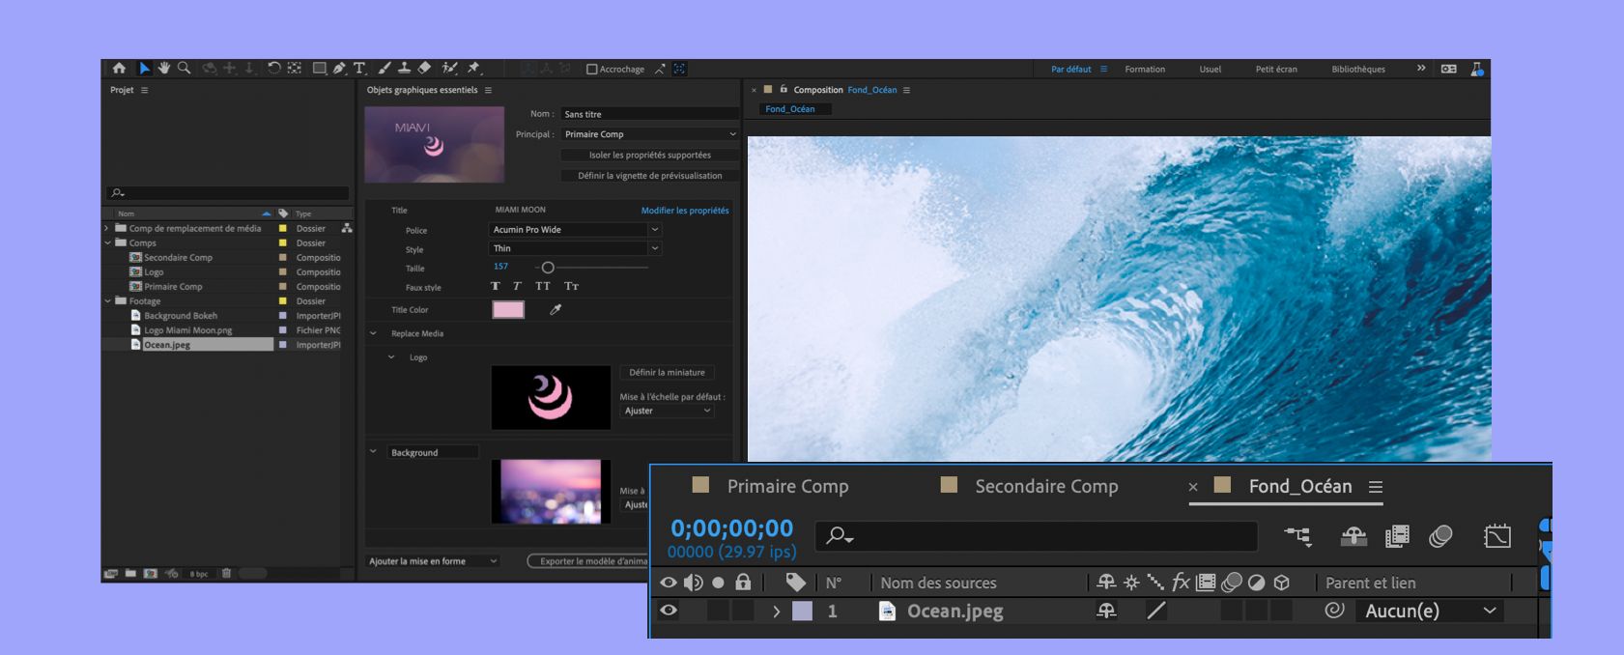Select the Pen tool
This screenshot has height=655, width=1624.
click(339, 69)
